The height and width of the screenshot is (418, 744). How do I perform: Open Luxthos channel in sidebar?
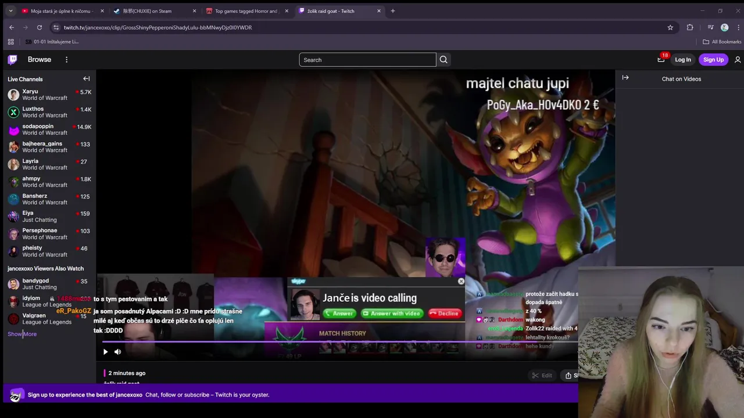[49, 112]
